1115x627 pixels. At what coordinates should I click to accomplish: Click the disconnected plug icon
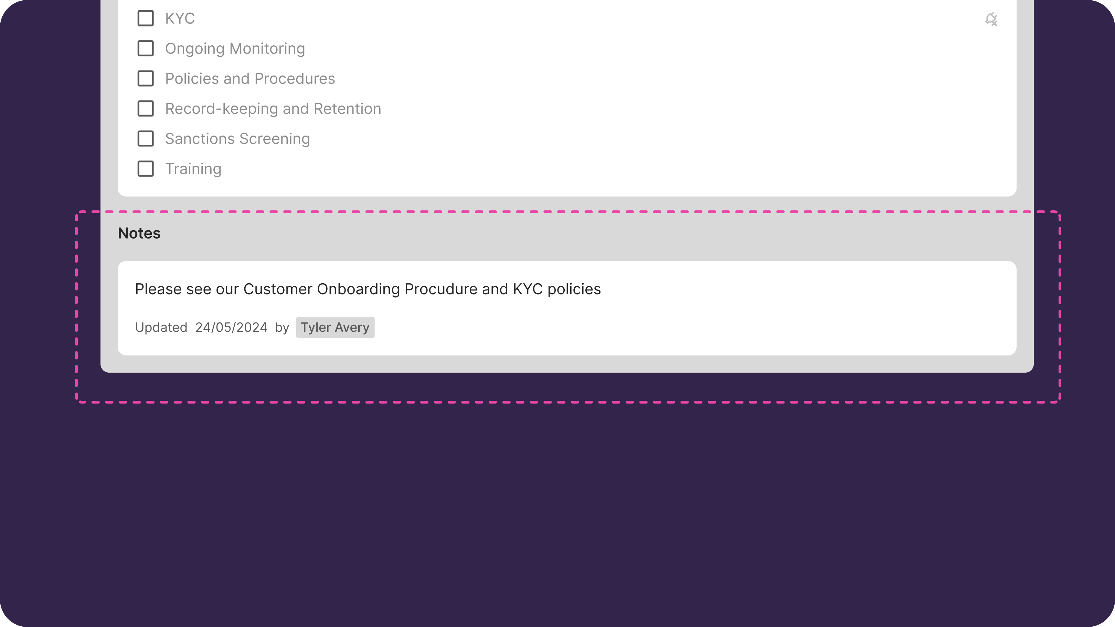(x=991, y=19)
